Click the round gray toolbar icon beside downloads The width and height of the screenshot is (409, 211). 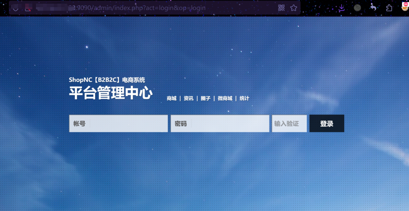point(358,8)
